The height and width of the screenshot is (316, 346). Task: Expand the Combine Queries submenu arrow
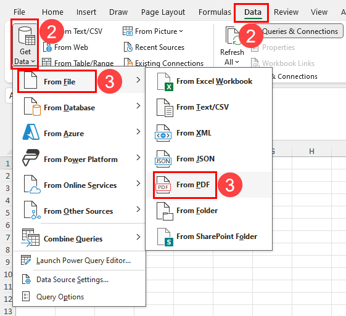(138, 237)
